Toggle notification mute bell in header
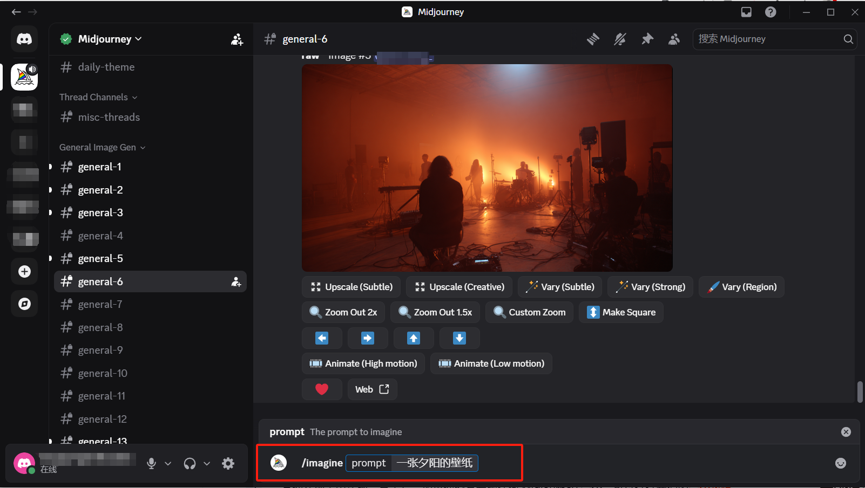Screen dimensions: 865x488 coord(620,39)
